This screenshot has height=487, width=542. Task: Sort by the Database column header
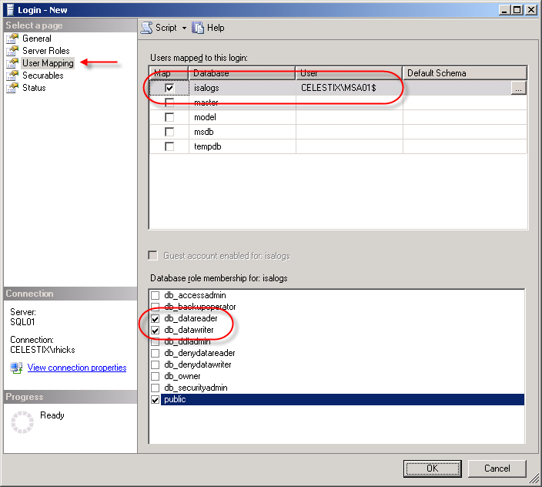(x=242, y=73)
